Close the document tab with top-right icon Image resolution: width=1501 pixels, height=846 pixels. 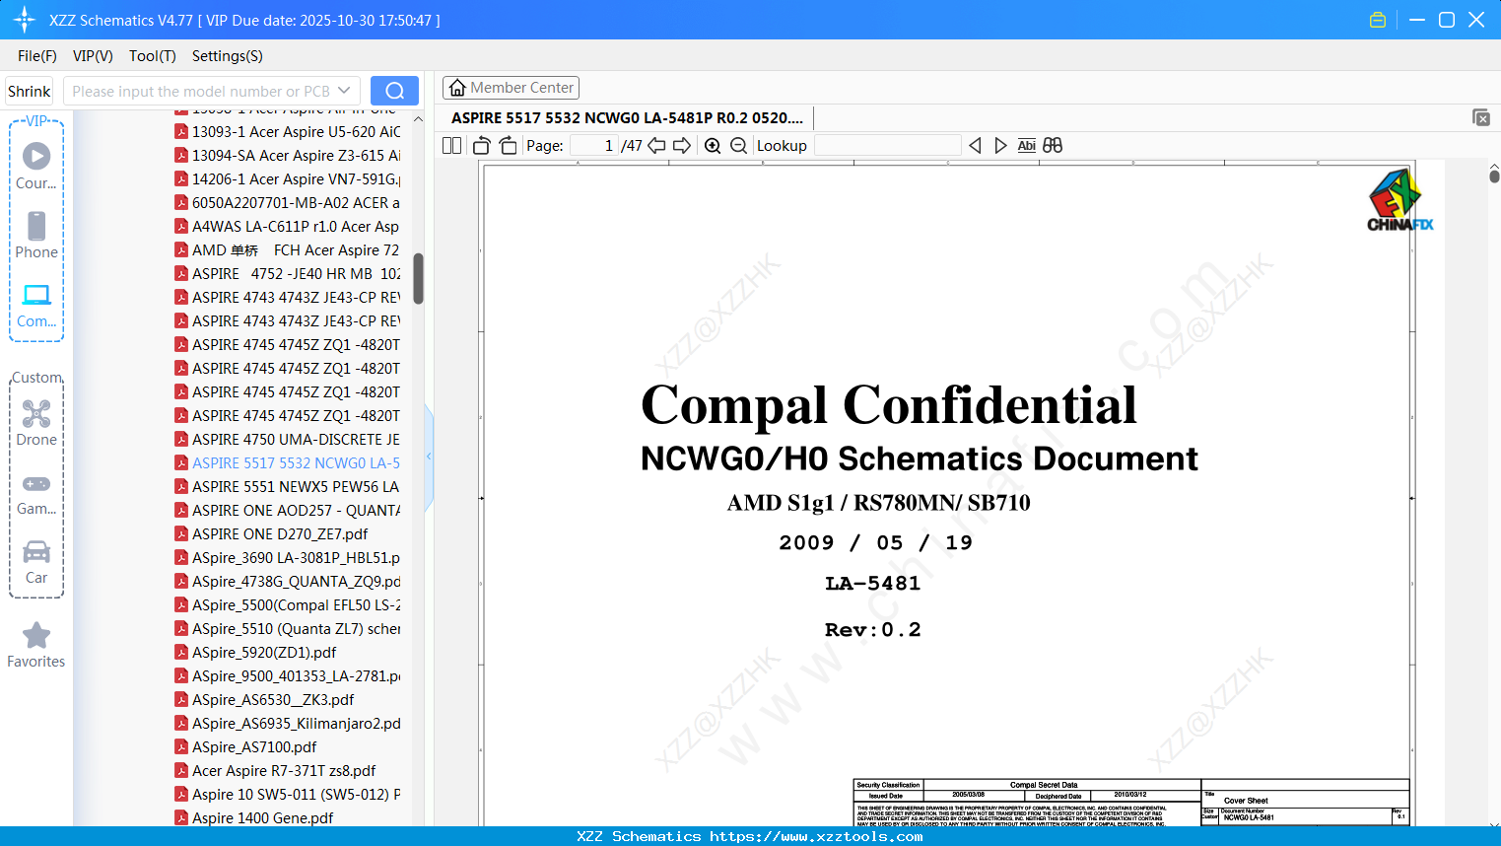point(1481,117)
